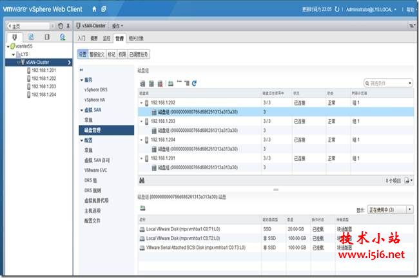
Task: Open 主机选项 settings
Action: click(92, 210)
